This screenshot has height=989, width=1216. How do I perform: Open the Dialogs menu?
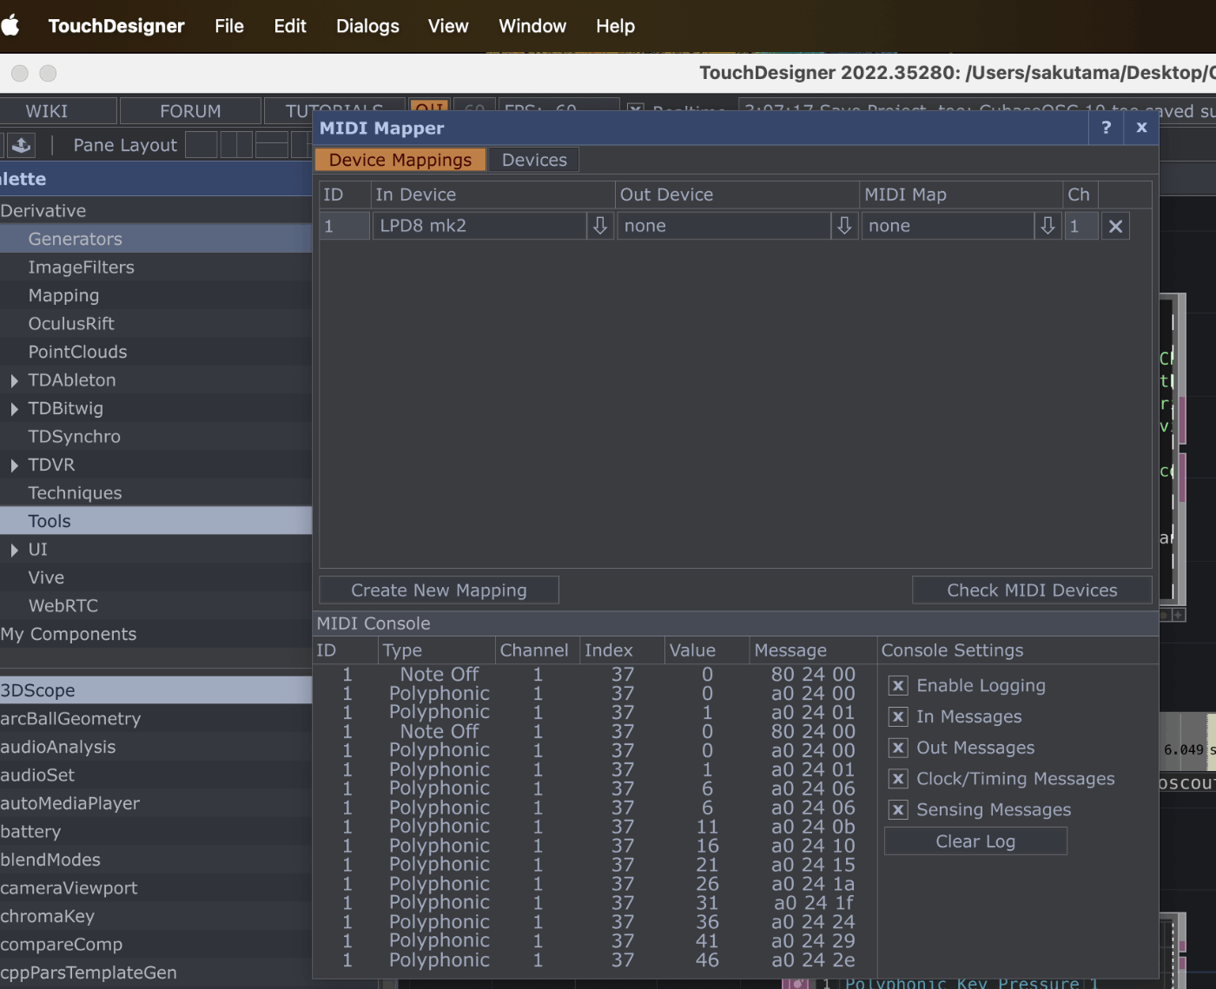[367, 26]
